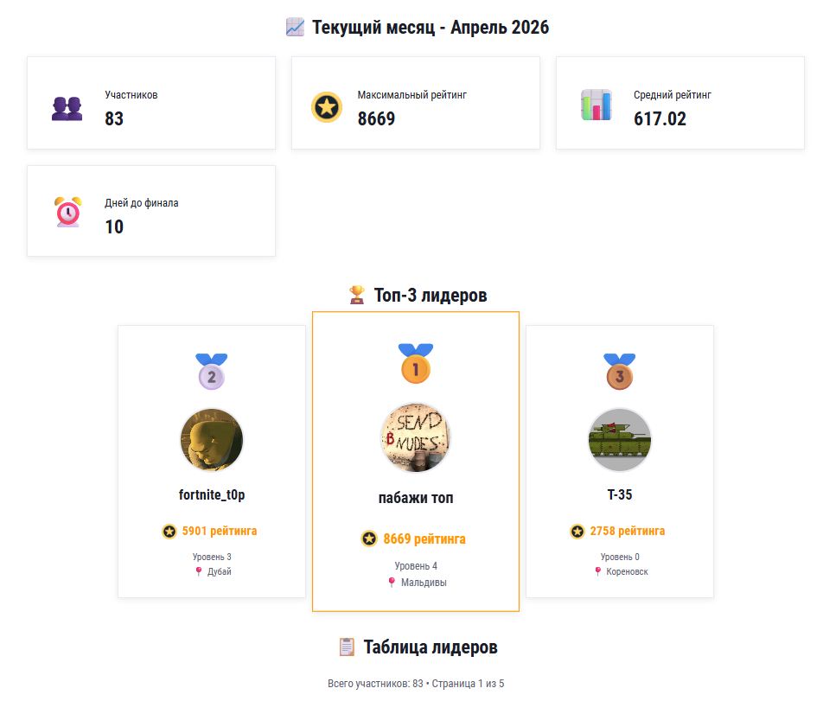
Task: Click the clipboard icon beside Таблица лидеров
Action: pyautogui.click(x=347, y=647)
